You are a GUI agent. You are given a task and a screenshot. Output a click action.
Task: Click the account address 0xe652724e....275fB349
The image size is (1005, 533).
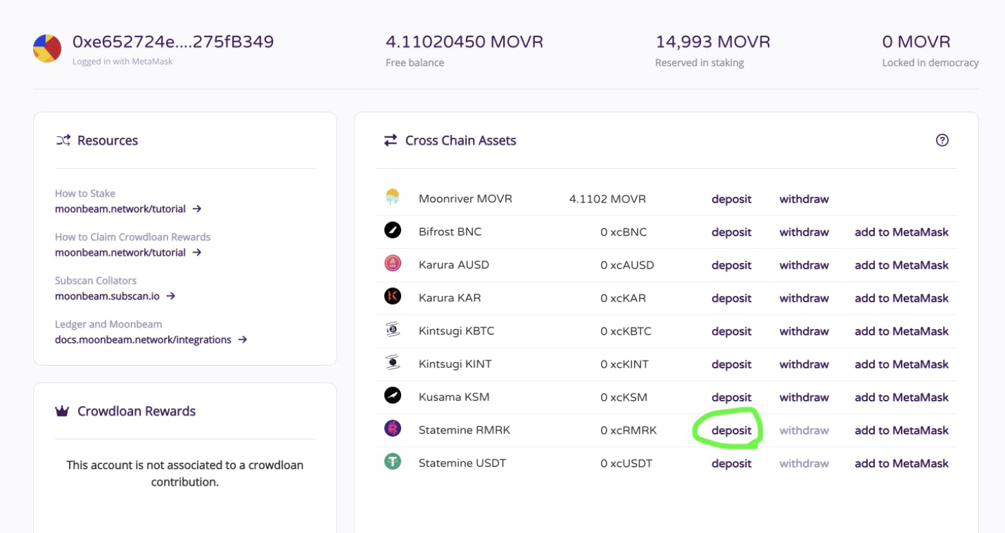point(173,42)
